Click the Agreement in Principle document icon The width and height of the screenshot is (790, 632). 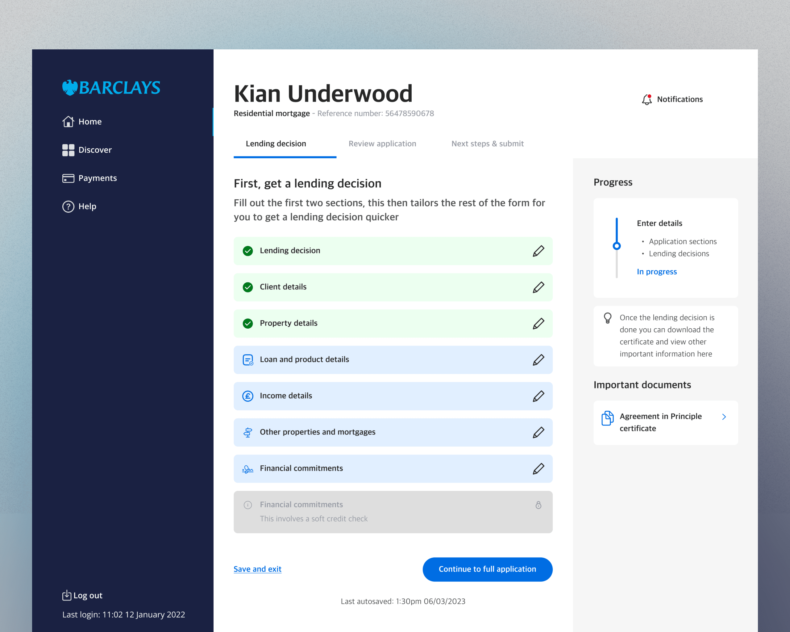click(x=608, y=418)
